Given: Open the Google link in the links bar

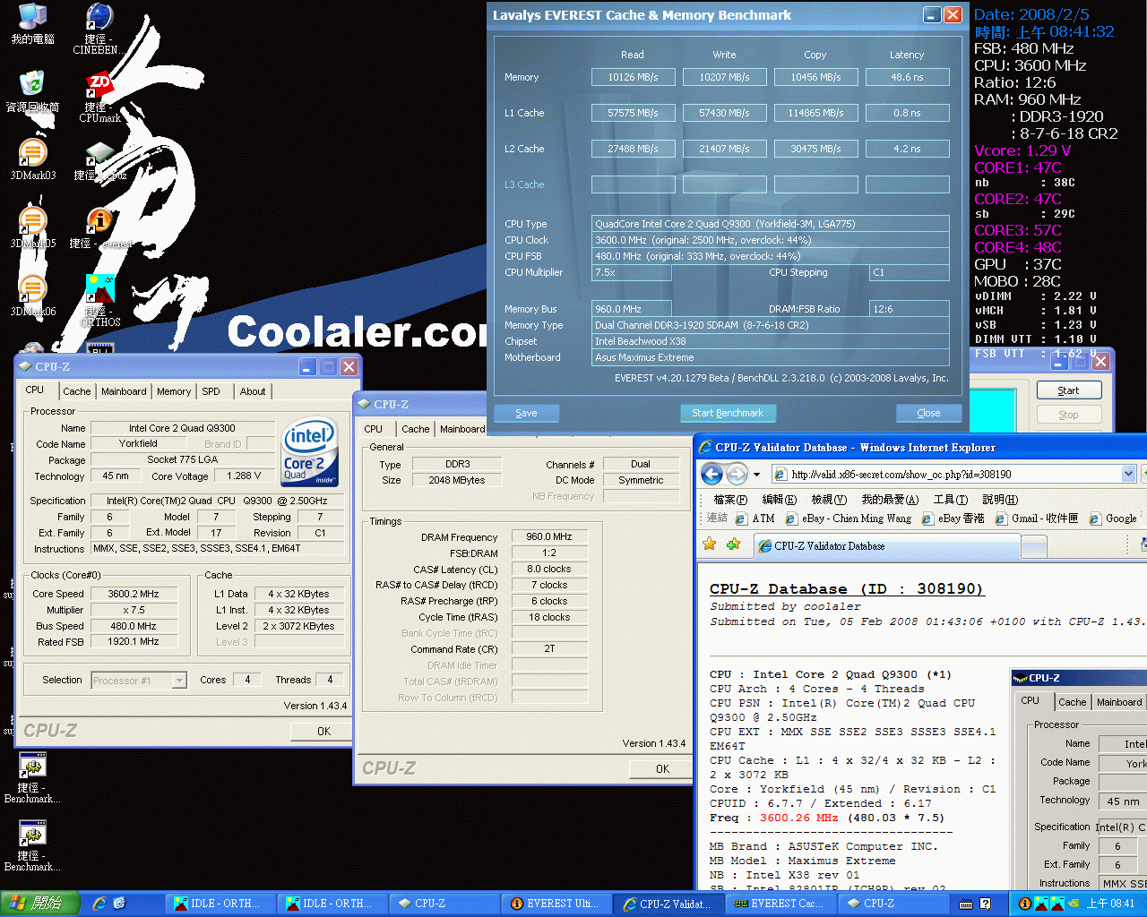Looking at the screenshot, I should pyautogui.click(x=1112, y=518).
